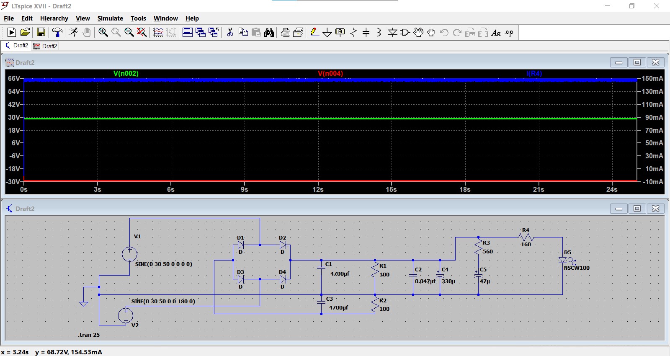Select the SPICE directive .op tool
Viewport: 670px width, 356px height.
[x=509, y=32]
